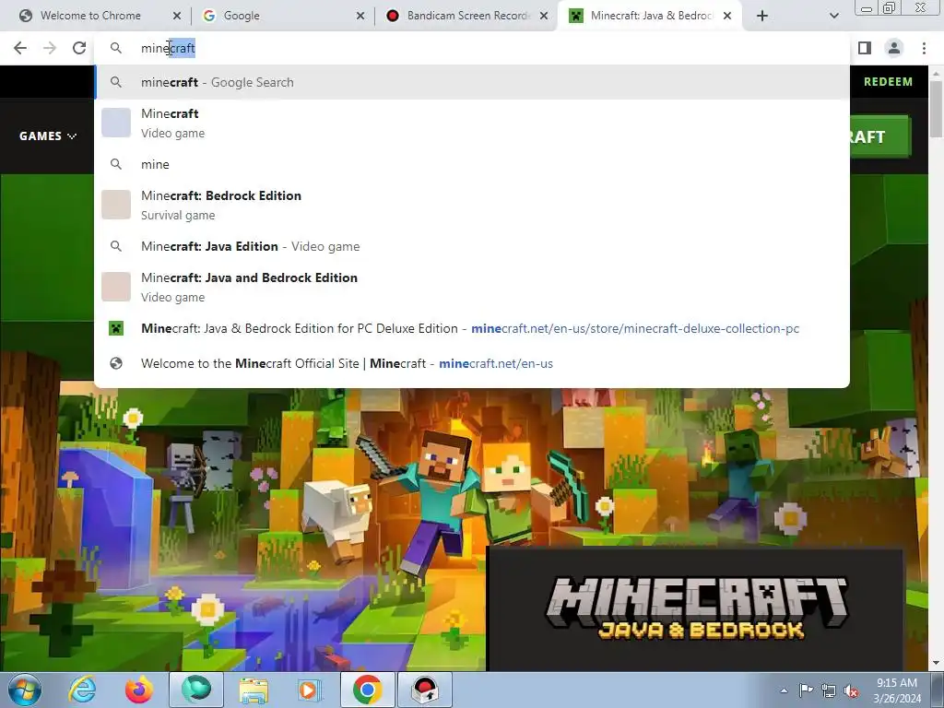
Task: Go forward to the next page
Action: click(50, 48)
